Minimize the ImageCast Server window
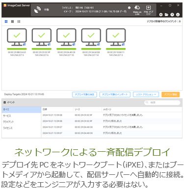 coord(161,5)
